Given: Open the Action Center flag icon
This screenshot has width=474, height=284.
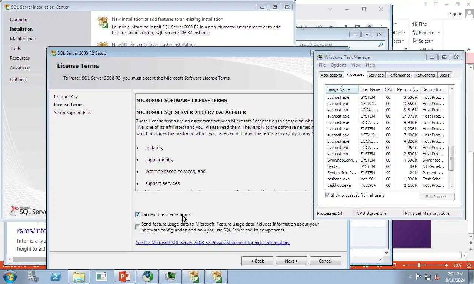Looking at the screenshot, I should coord(419,277).
